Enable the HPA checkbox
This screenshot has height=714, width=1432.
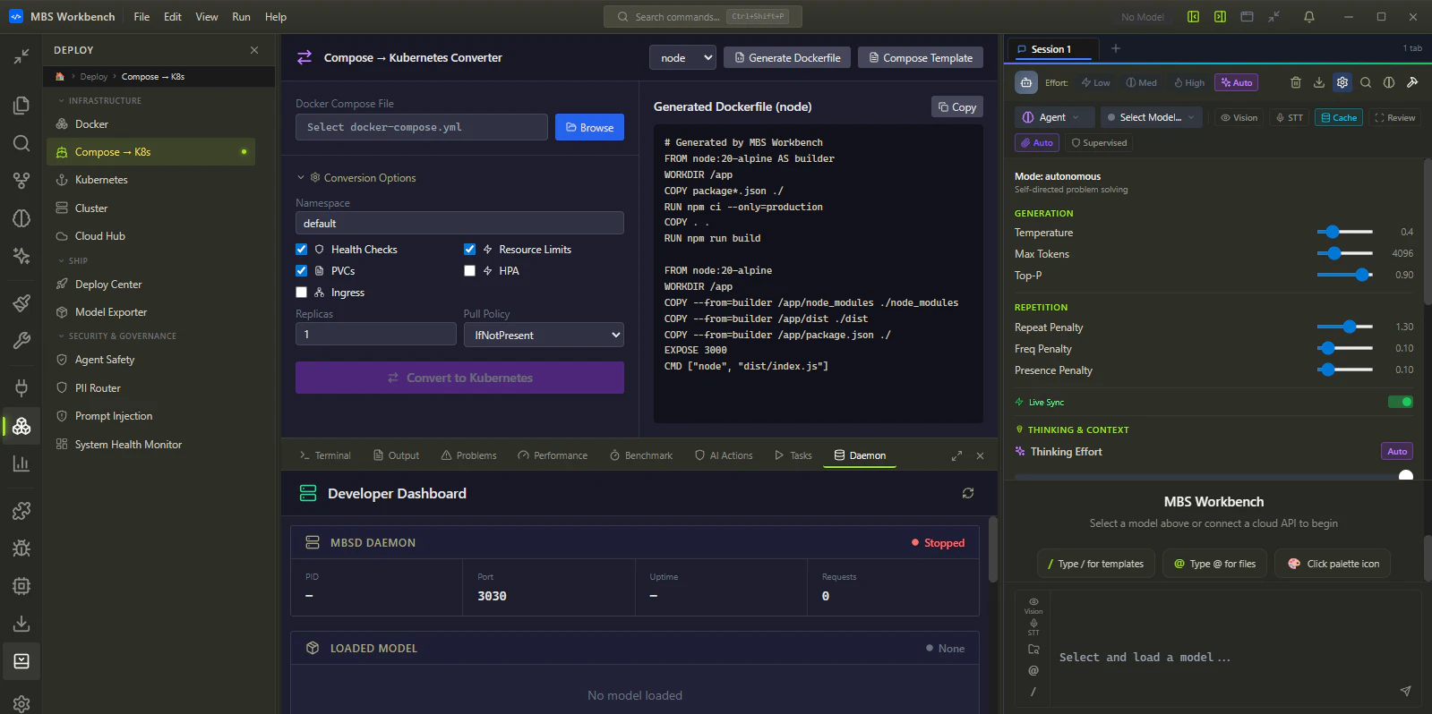click(469, 271)
